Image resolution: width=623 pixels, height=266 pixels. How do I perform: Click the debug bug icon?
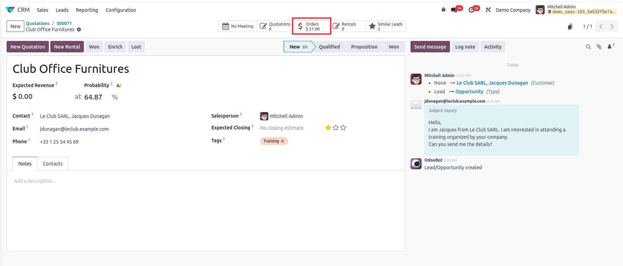coord(443,10)
